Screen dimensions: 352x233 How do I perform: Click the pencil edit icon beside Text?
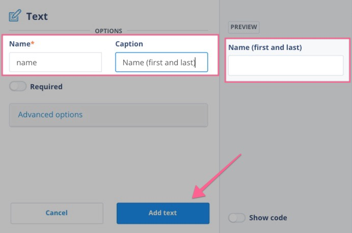[15, 16]
